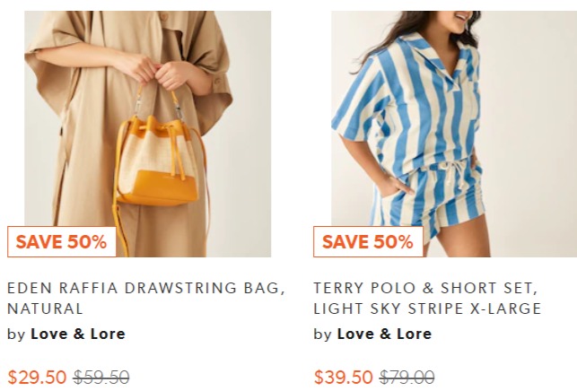This screenshot has height=391, width=577.
Task: Open the Eden Raffia Drawstring Bag title link
Action: 146,298
